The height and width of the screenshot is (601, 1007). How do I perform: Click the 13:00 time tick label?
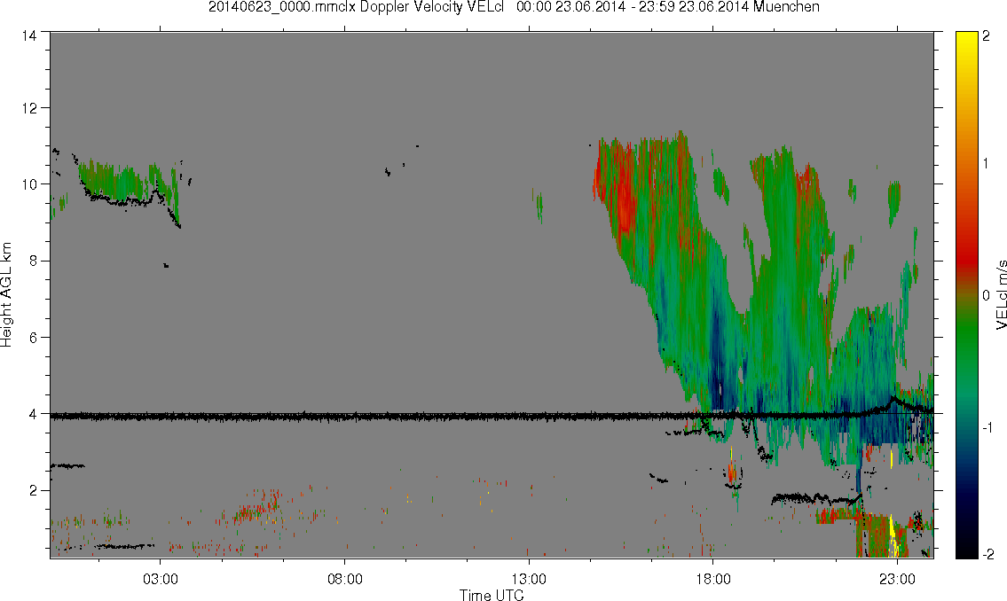point(529,579)
